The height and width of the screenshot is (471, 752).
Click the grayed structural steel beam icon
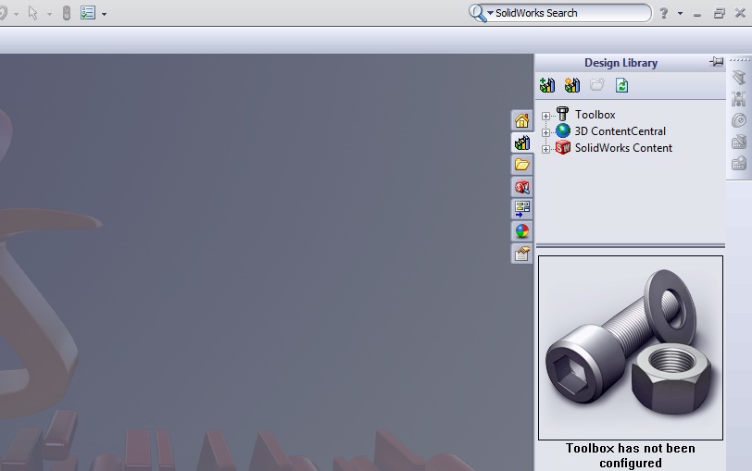coord(739,77)
